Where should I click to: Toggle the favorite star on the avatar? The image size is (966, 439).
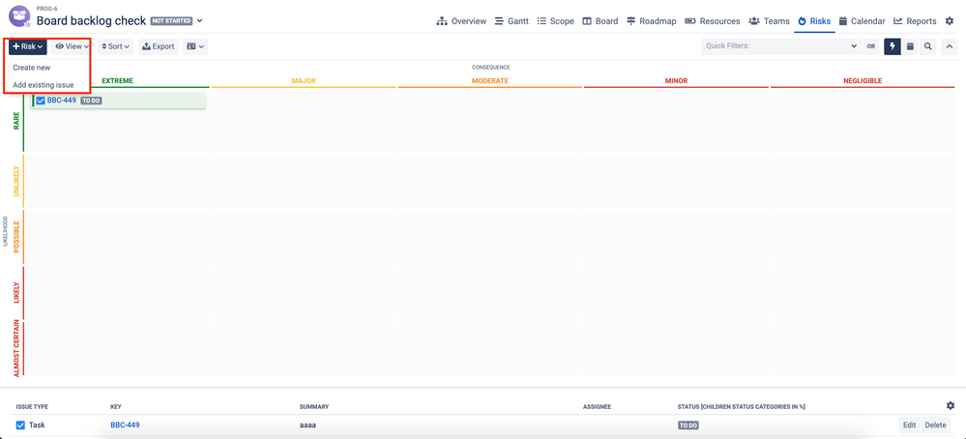coord(28,24)
